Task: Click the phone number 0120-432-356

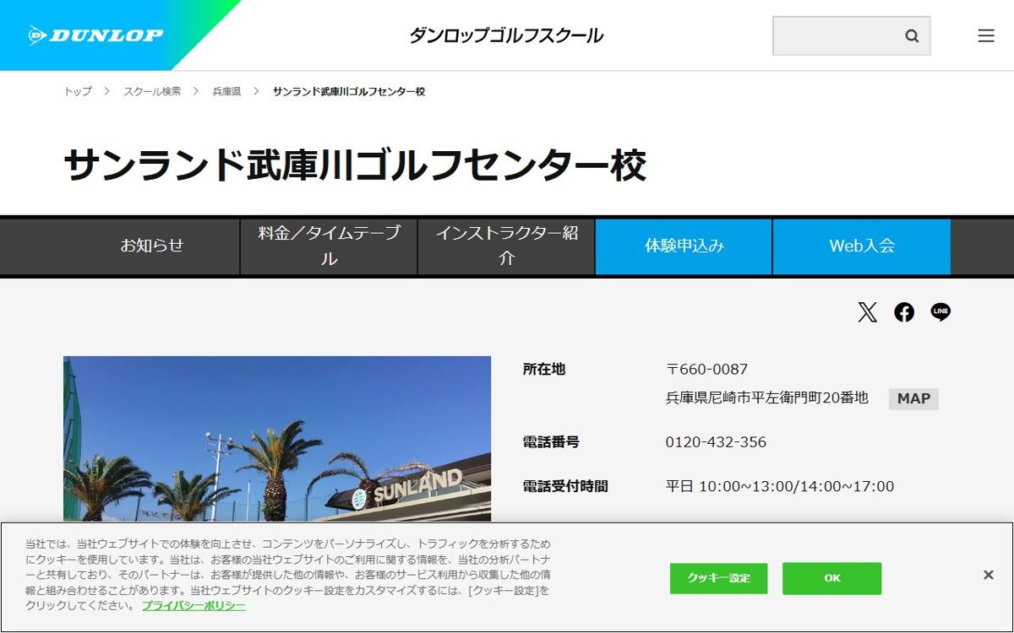Action: click(x=716, y=442)
